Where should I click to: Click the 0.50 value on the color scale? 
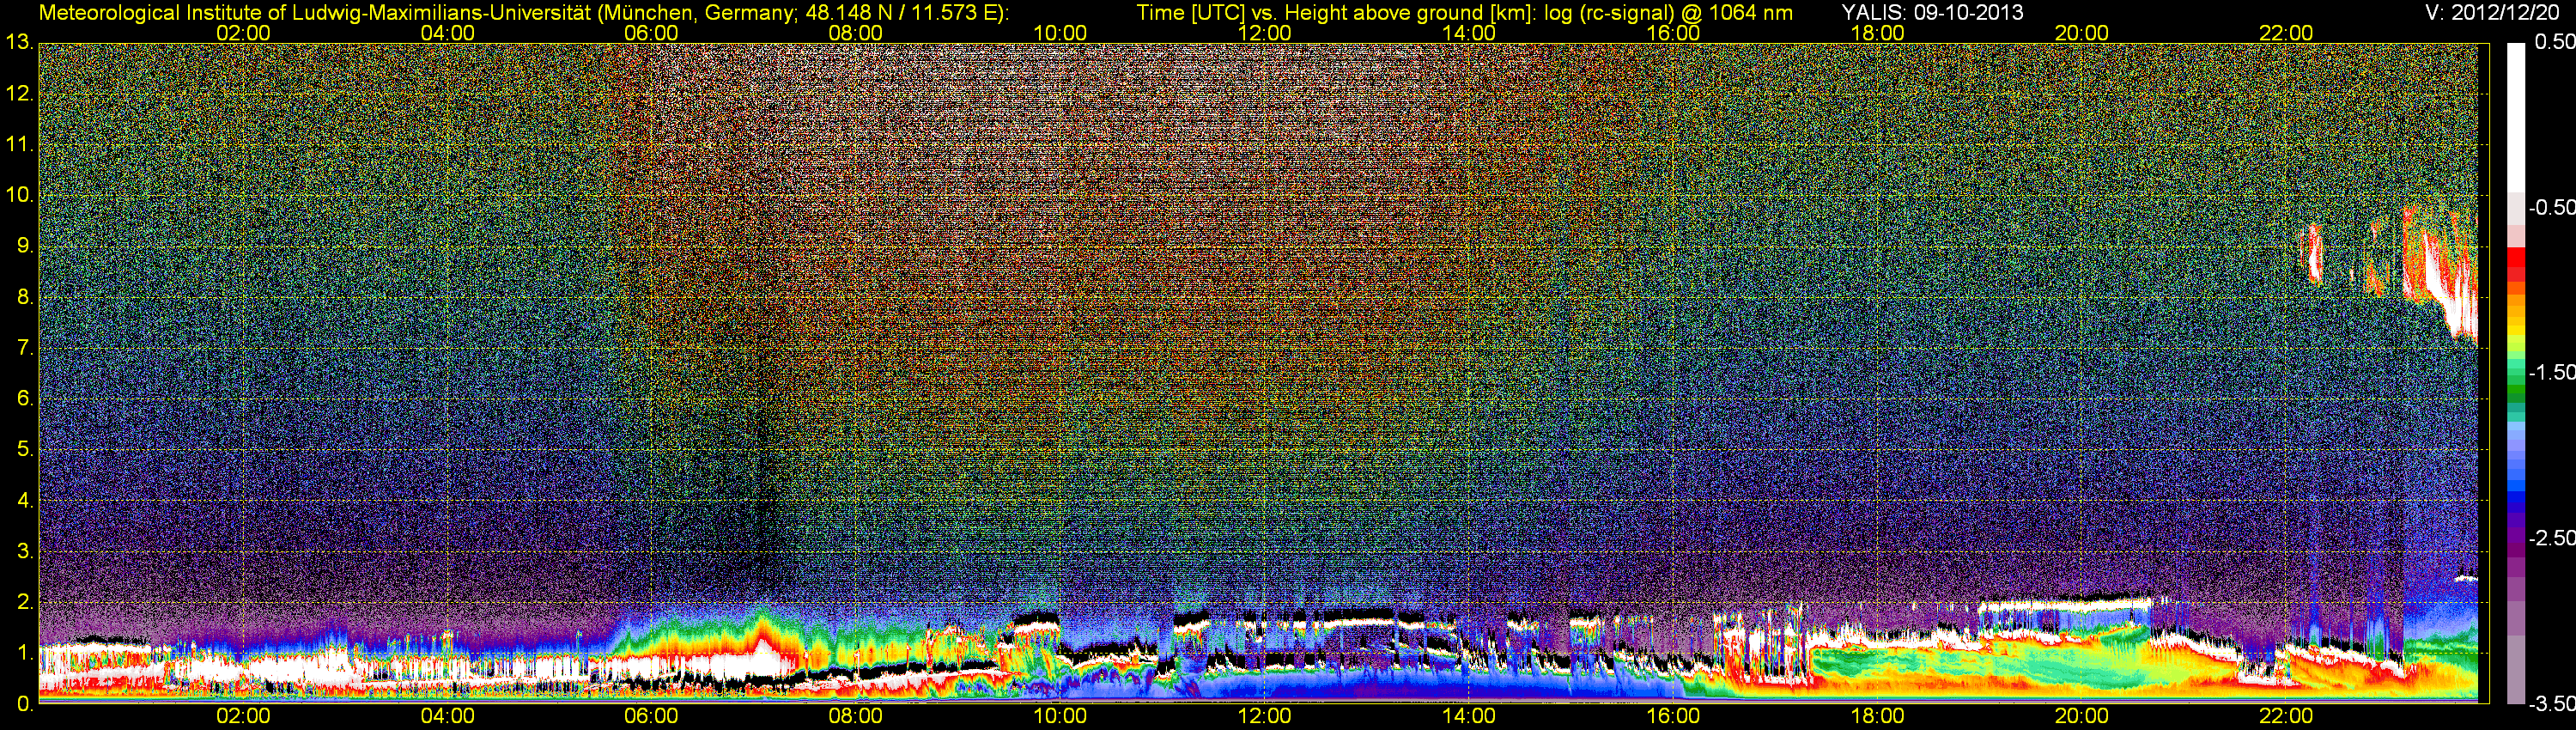pos(2554,42)
